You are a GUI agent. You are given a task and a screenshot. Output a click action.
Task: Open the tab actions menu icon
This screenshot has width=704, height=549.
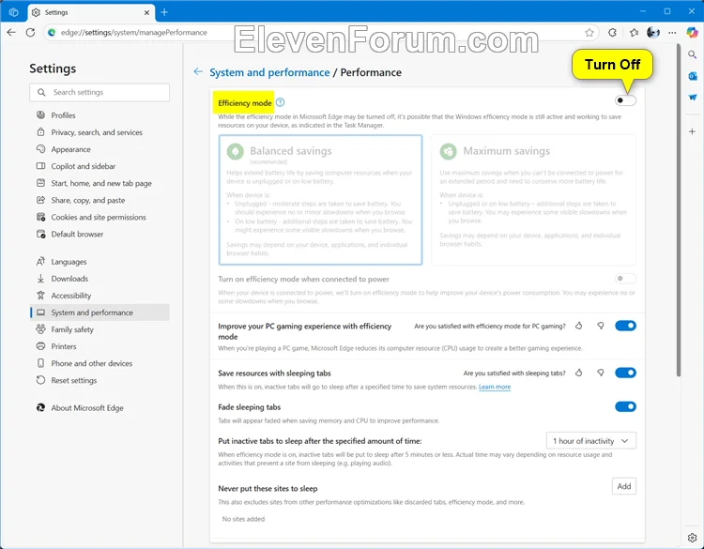(13, 12)
